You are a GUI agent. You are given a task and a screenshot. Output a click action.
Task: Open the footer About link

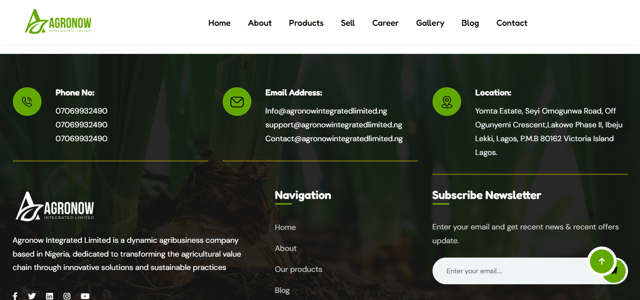(286, 248)
